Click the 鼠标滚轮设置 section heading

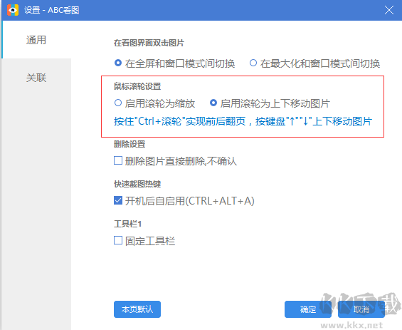point(137,86)
